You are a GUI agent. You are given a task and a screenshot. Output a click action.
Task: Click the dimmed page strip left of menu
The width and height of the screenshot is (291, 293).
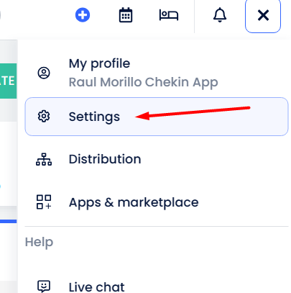pos(9,166)
